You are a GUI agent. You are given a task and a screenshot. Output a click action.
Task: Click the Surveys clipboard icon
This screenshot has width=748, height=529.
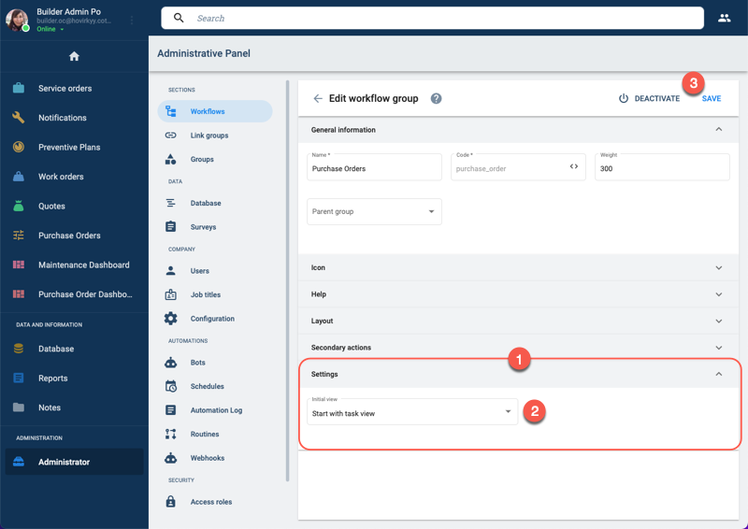coord(171,226)
